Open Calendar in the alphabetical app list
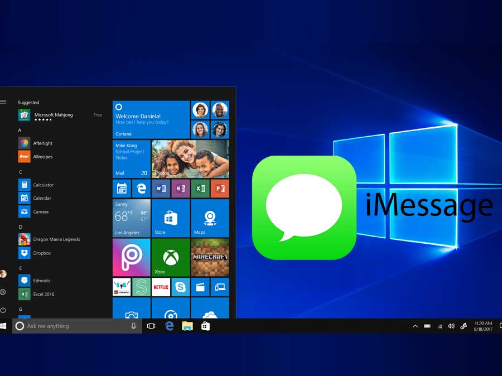The image size is (502, 376). pos(42,198)
